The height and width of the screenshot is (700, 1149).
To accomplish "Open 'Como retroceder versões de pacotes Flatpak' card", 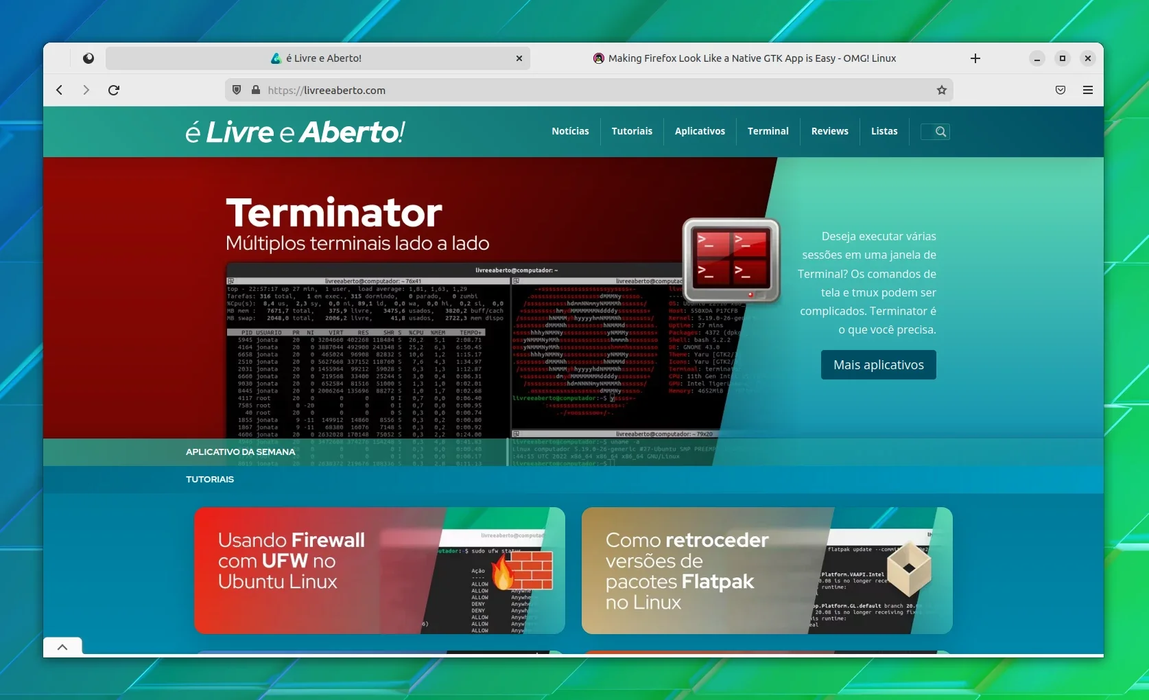I will pyautogui.click(x=767, y=570).
